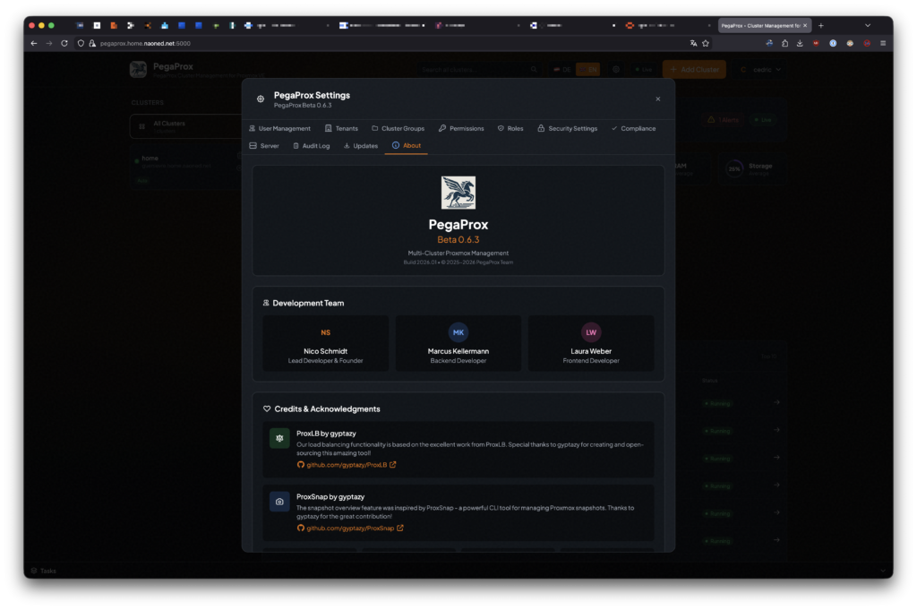917x610 pixels.
Task: Switch to the Compliance tab
Action: 633,128
